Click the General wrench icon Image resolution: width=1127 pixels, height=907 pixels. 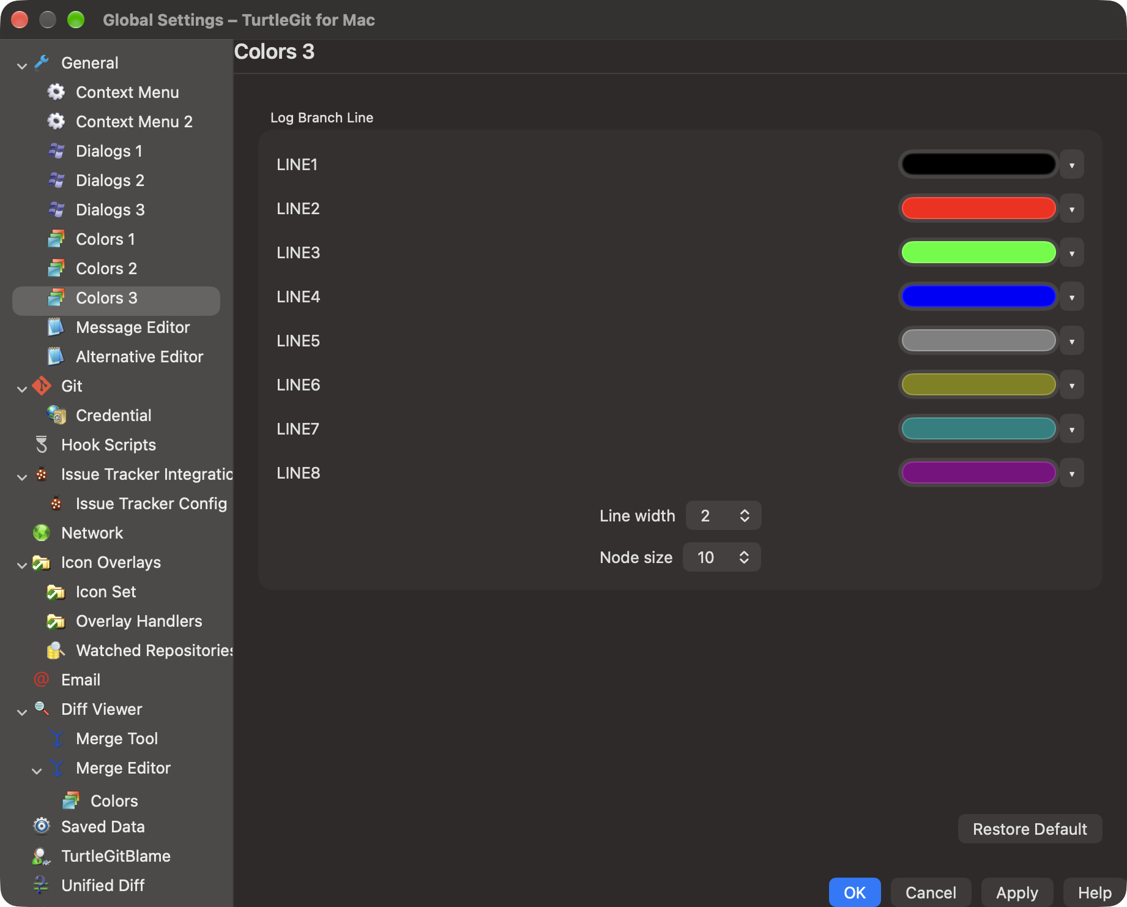42,62
